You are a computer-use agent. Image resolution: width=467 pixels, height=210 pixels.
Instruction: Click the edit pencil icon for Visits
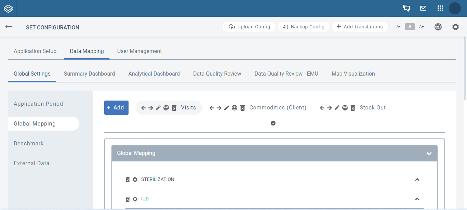[x=158, y=107]
